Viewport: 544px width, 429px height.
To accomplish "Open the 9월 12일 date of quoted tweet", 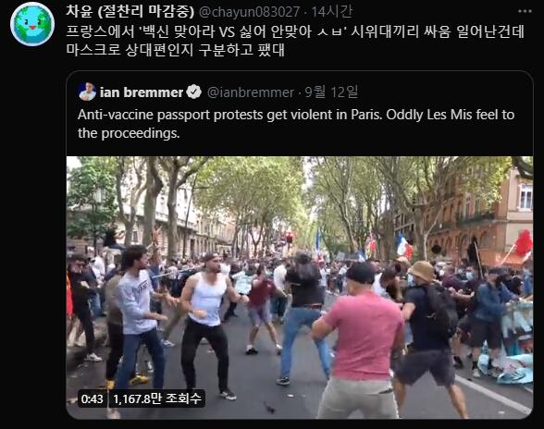I will 331,92.
